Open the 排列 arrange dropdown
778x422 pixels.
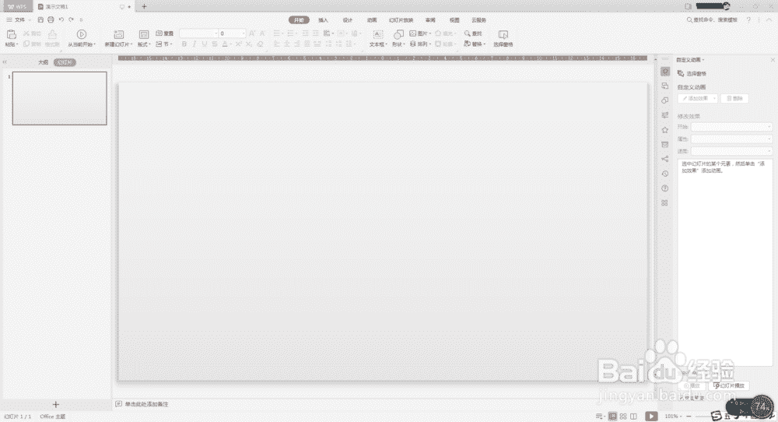[x=420, y=44]
